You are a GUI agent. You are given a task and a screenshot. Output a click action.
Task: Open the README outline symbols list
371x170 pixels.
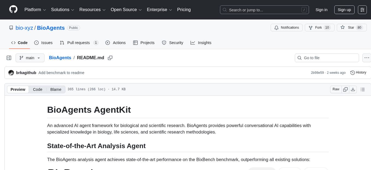(x=363, y=89)
